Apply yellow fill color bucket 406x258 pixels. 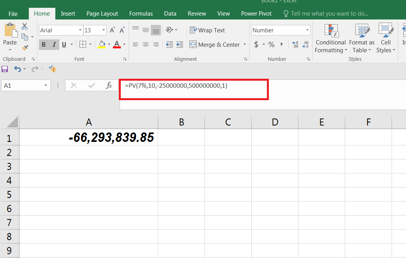tap(102, 44)
